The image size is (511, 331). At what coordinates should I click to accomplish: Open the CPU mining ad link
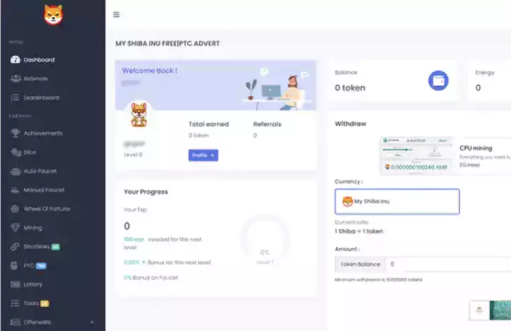tap(476, 148)
